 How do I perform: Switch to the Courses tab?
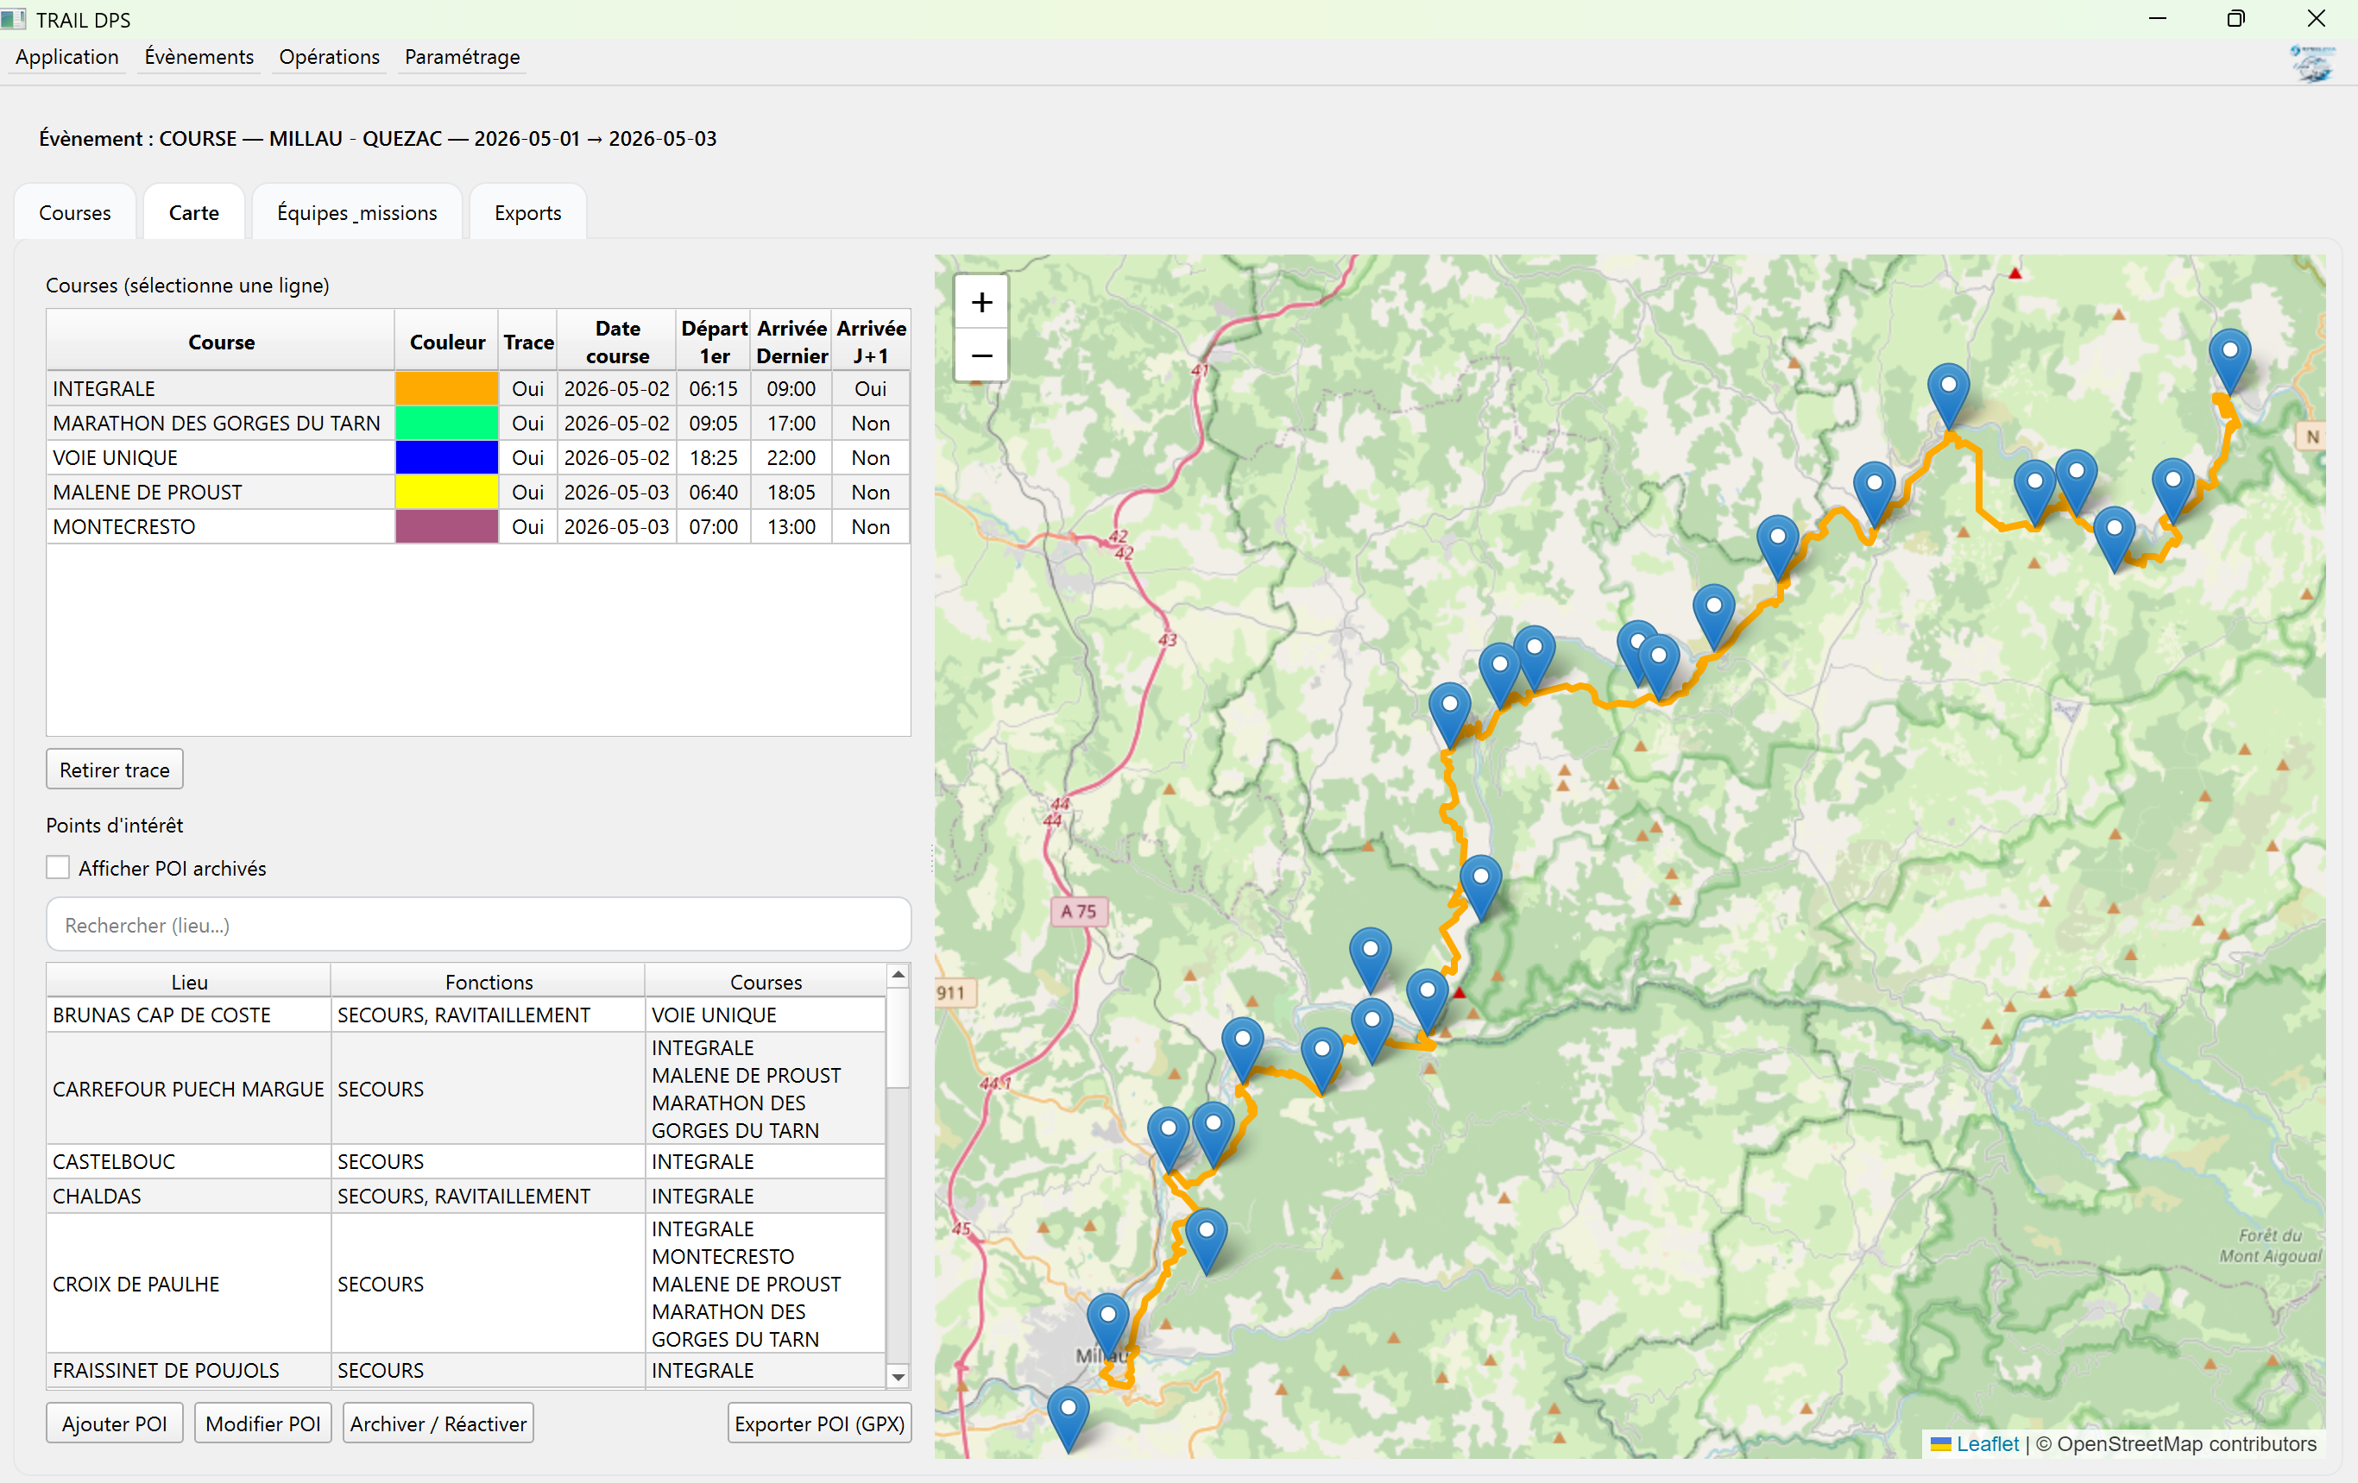74,212
